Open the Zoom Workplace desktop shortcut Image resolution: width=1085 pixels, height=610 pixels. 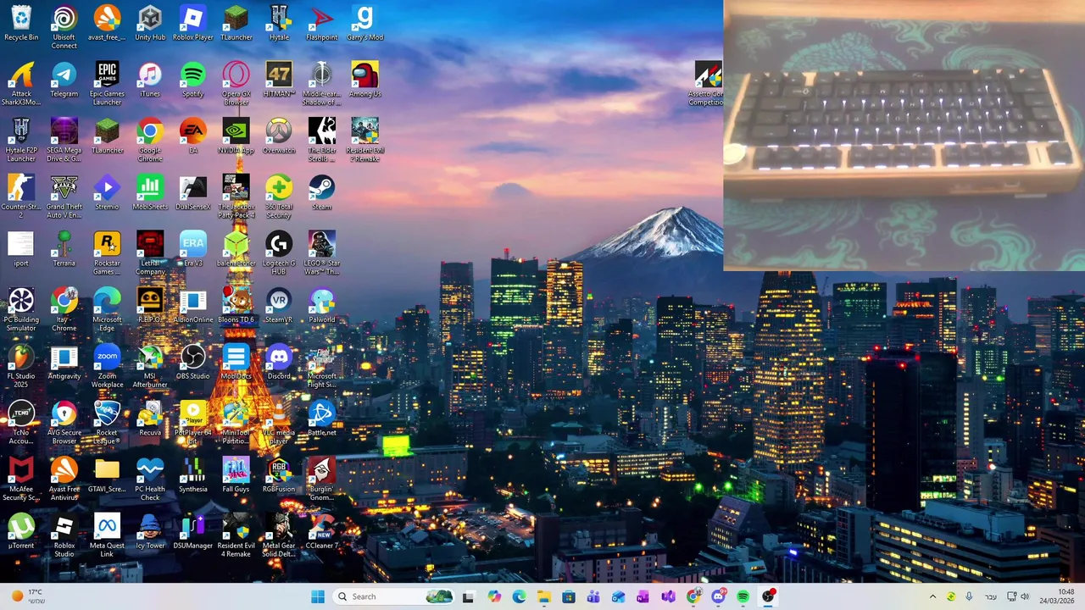coord(107,366)
